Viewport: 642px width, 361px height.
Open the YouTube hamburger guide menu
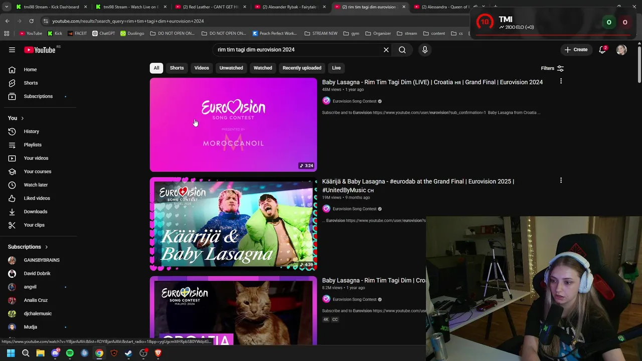(12, 50)
